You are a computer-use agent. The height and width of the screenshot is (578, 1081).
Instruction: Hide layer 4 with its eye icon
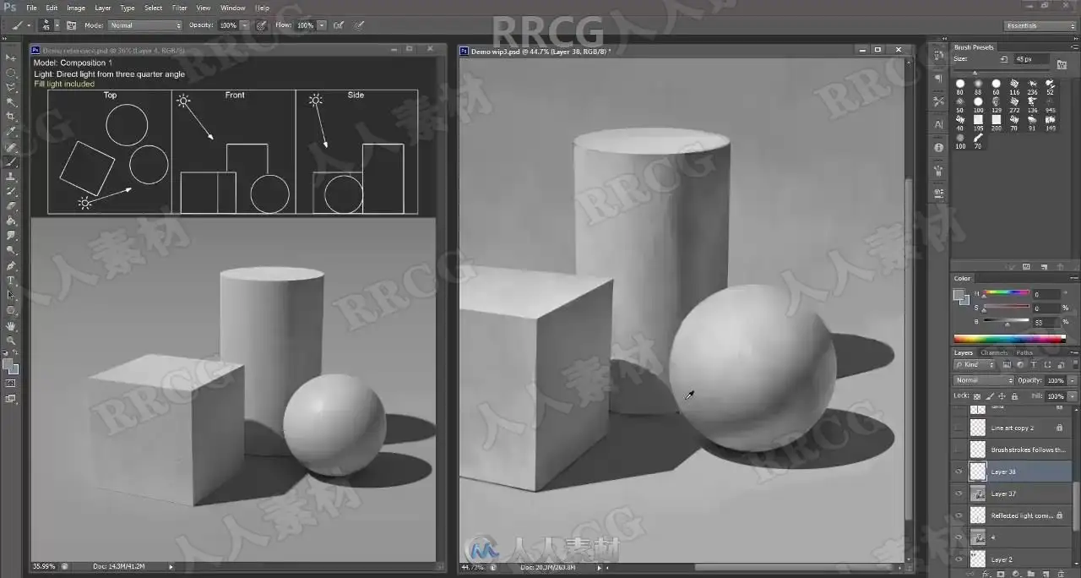(959, 537)
